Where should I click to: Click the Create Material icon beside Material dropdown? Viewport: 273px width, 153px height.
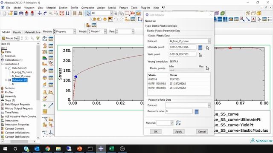[178, 123]
